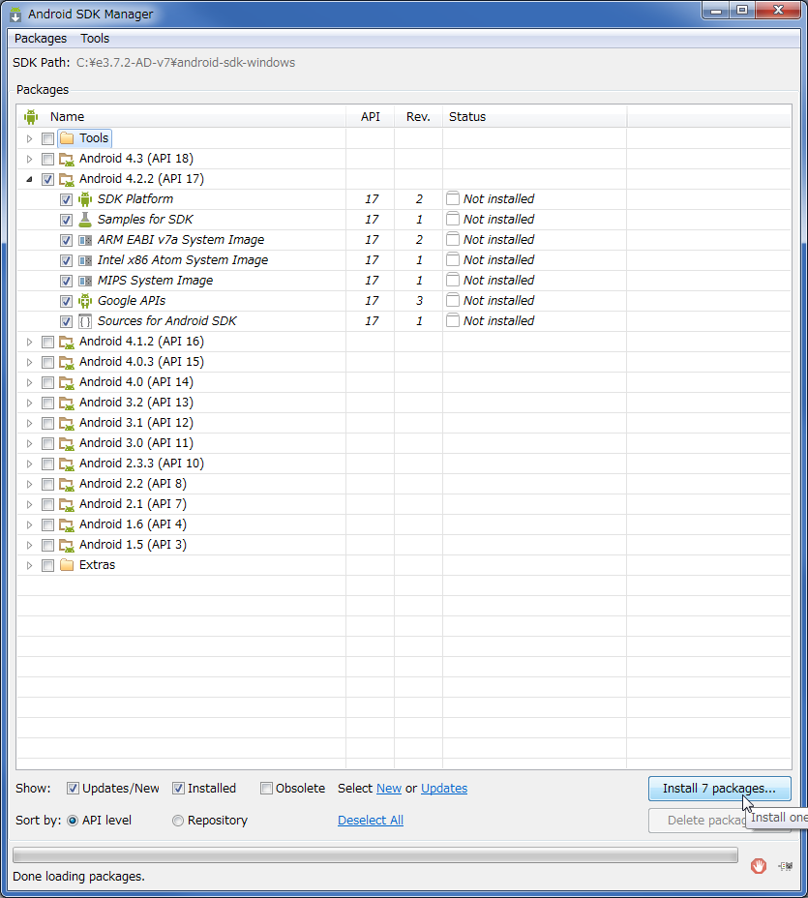Click the Rev. column header
The height and width of the screenshot is (898, 808).
pyautogui.click(x=418, y=117)
